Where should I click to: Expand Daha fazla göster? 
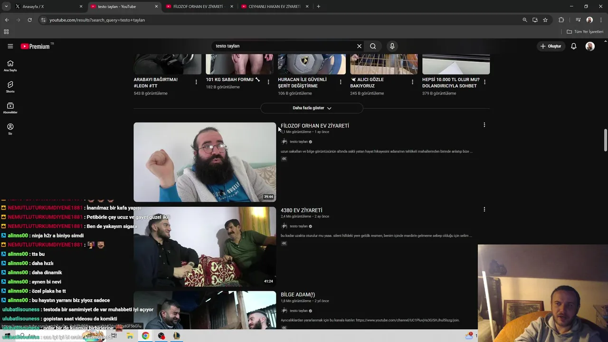[x=312, y=108]
